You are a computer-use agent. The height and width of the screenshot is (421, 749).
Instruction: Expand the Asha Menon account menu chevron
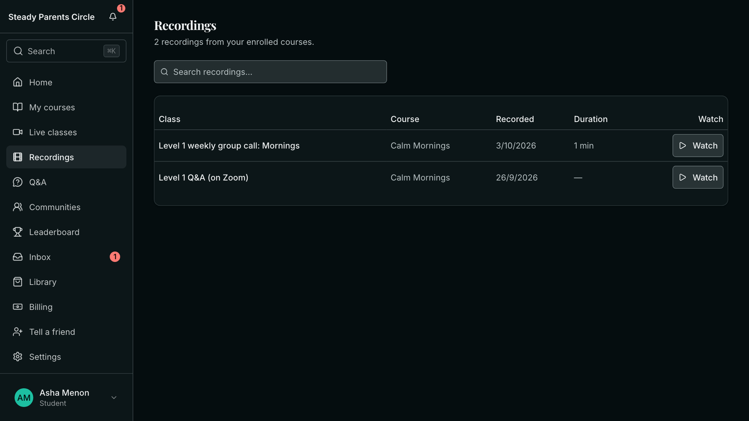point(114,398)
